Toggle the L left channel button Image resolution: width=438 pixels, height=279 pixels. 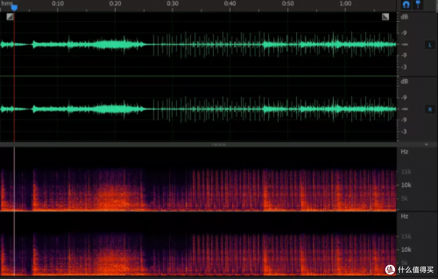[x=430, y=45]
